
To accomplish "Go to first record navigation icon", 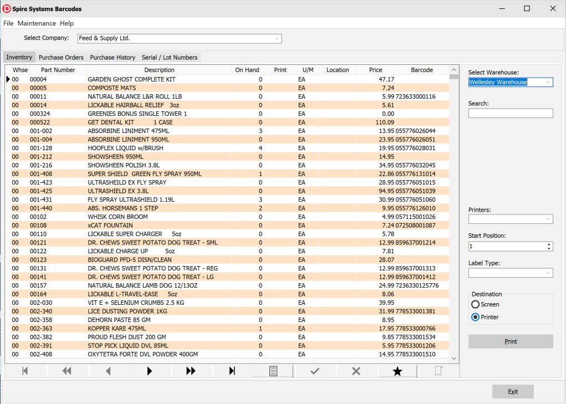I will (25, 371).
